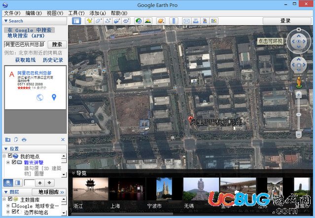Expand the 边界和地名 tree node
The width and height of the screenshot is (315, 218).
click(x=8, y=212)
